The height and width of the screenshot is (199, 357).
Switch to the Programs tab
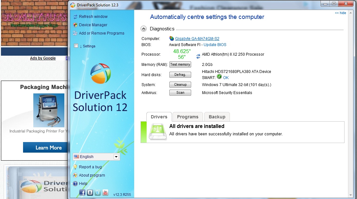click(188, 117)
